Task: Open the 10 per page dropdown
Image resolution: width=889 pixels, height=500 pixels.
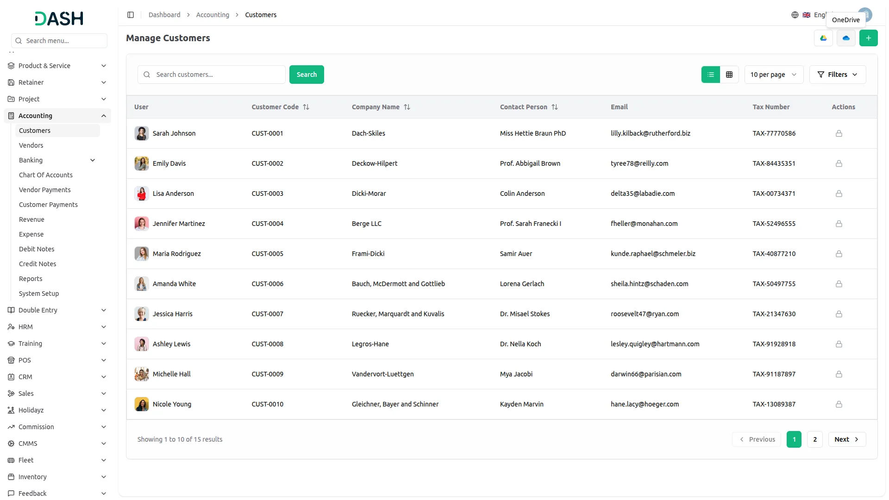Action: [x=773, y=75]
